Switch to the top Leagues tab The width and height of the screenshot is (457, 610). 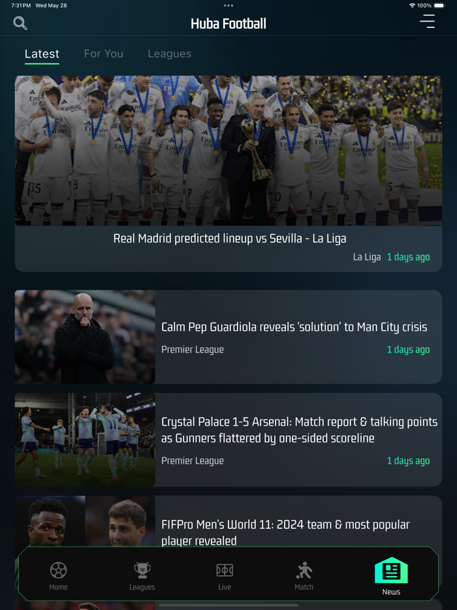click(x=170, y=54)
